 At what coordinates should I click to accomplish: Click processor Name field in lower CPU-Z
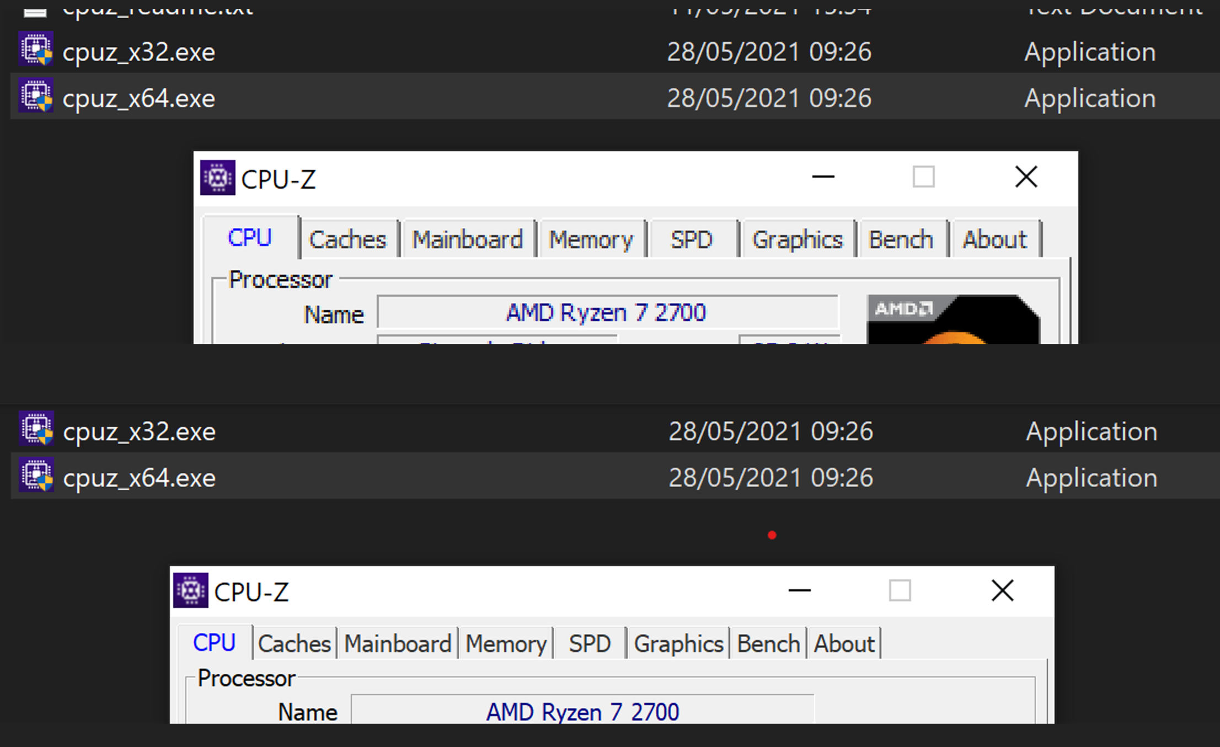tap(582, 711)
